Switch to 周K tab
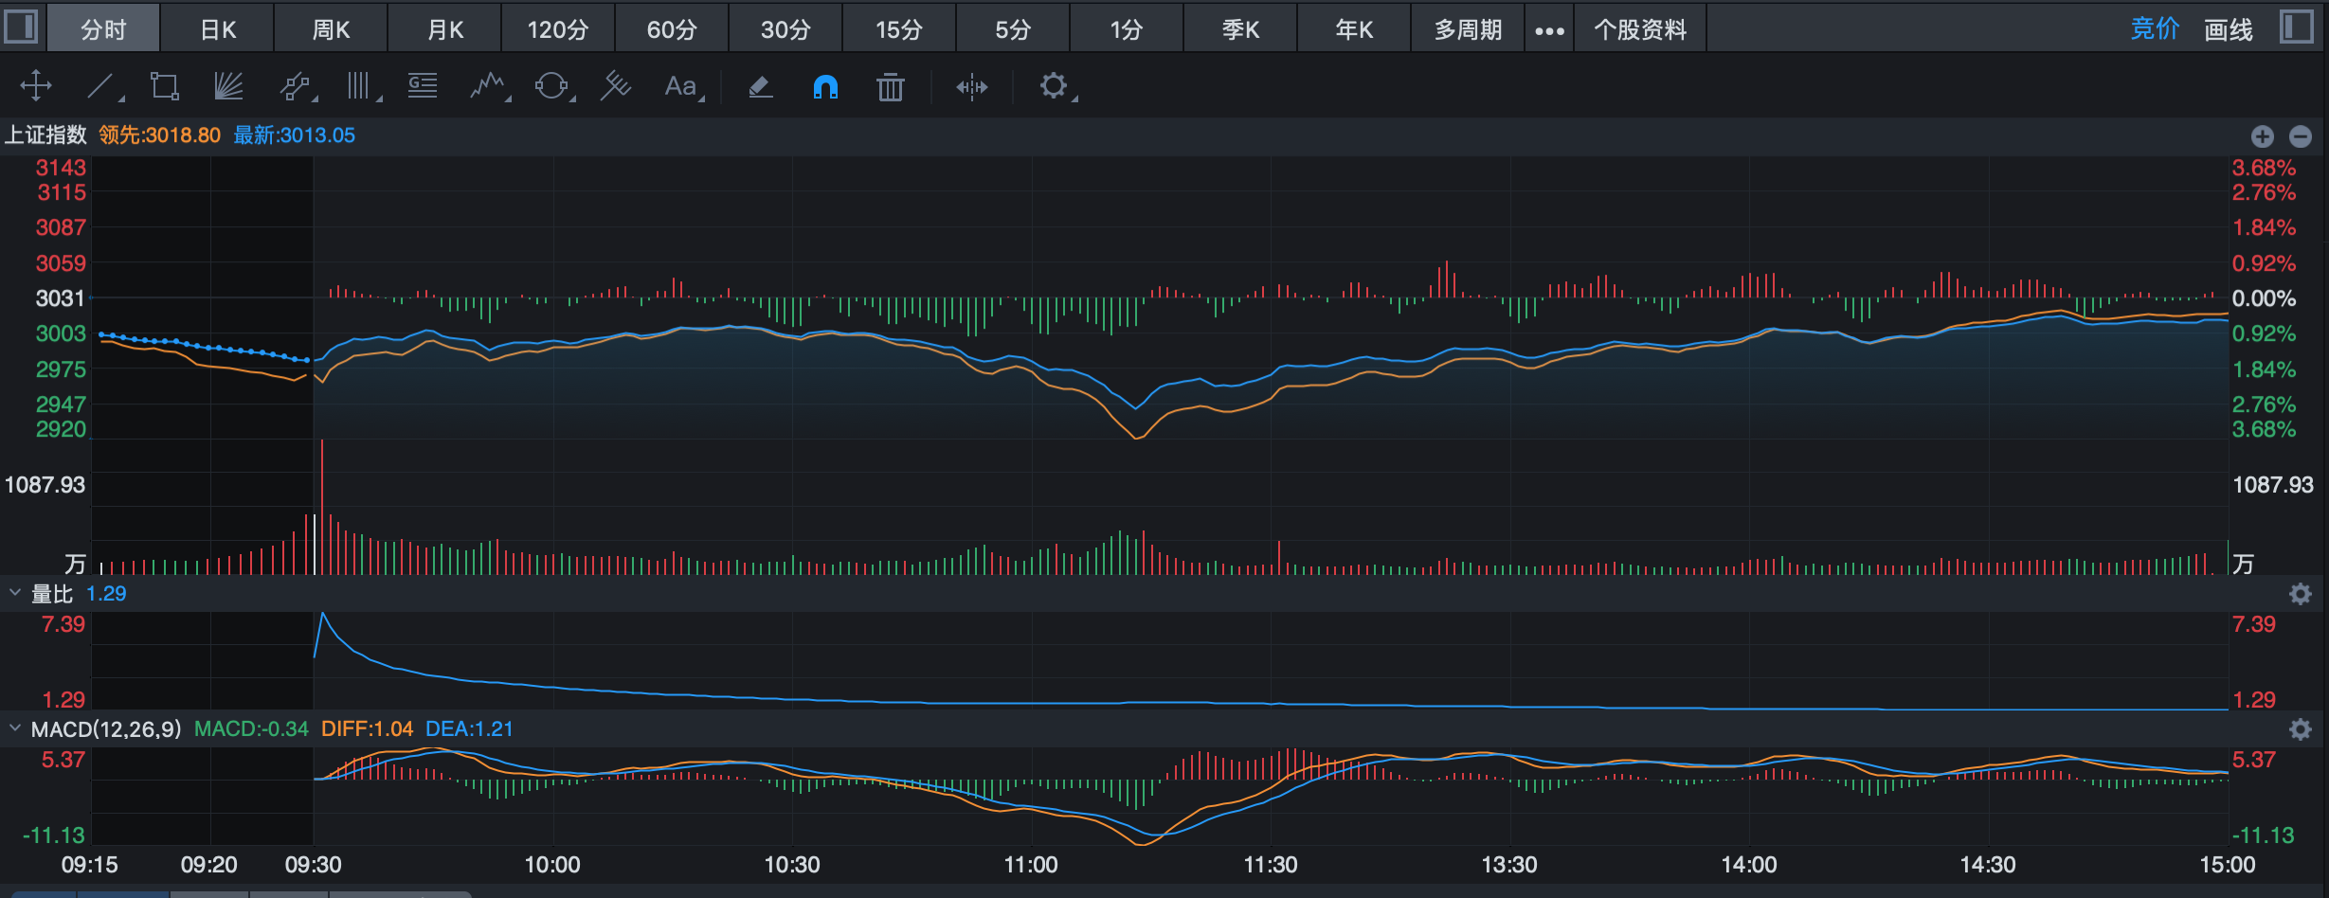The image size is (2329, 898). 331,29
